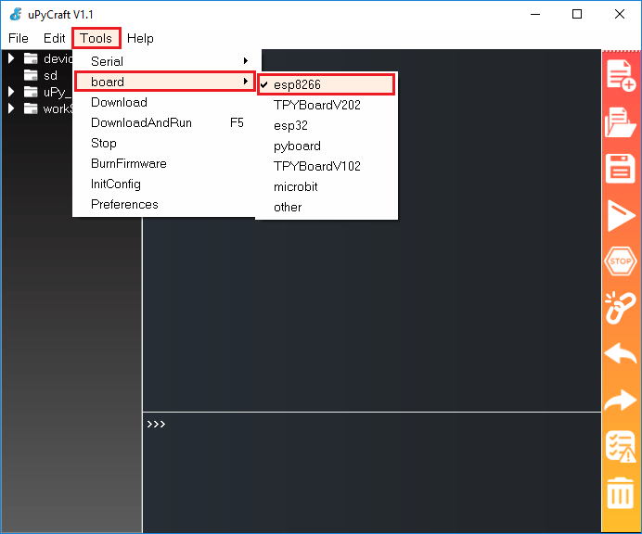
Task: Expand the workSpace folder arrow
Action: [11, 108]
